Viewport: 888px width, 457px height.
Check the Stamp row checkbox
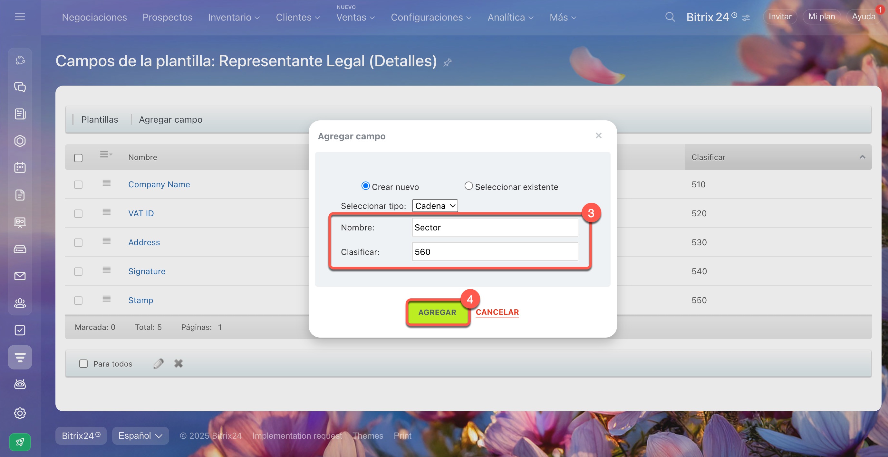(x=78, y=300)
